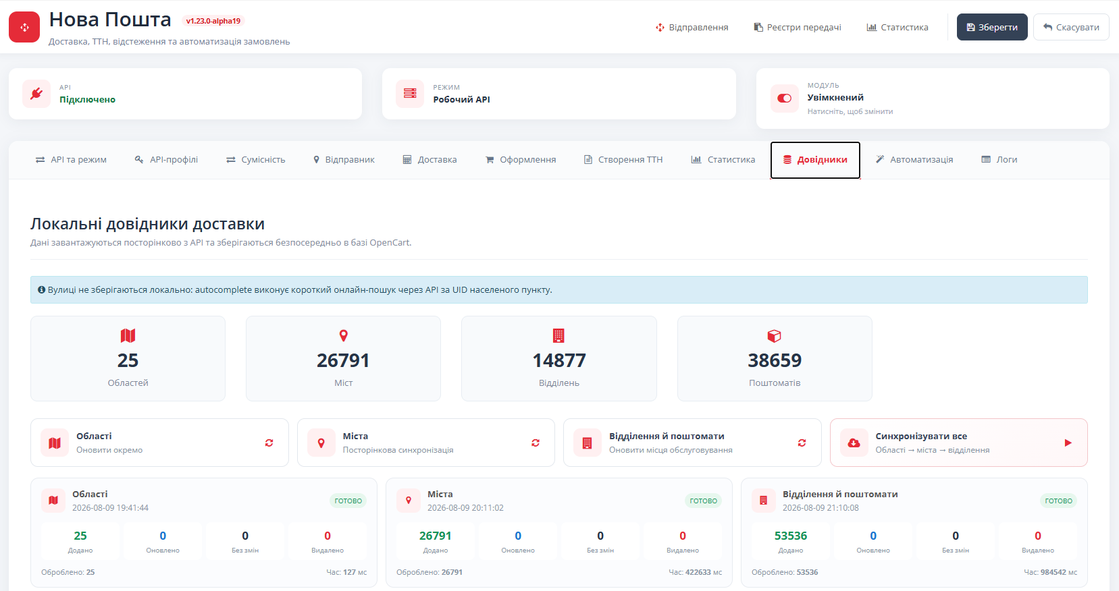
Task: Click play arrow in Синхронізувати все card
Action: [1068, 443]
